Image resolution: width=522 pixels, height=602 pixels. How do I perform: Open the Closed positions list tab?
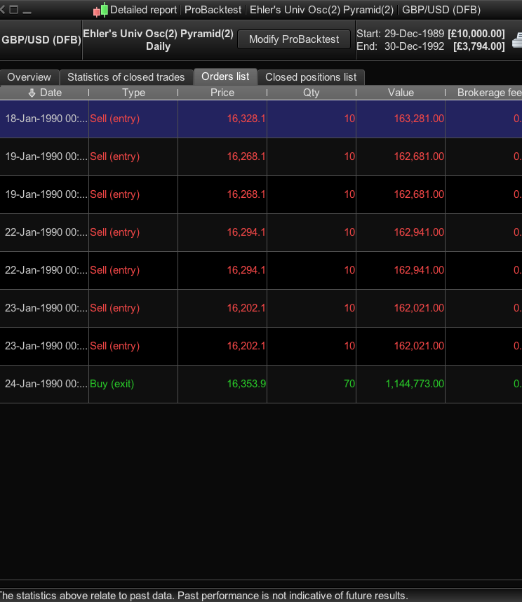click(x=311, y=77)
